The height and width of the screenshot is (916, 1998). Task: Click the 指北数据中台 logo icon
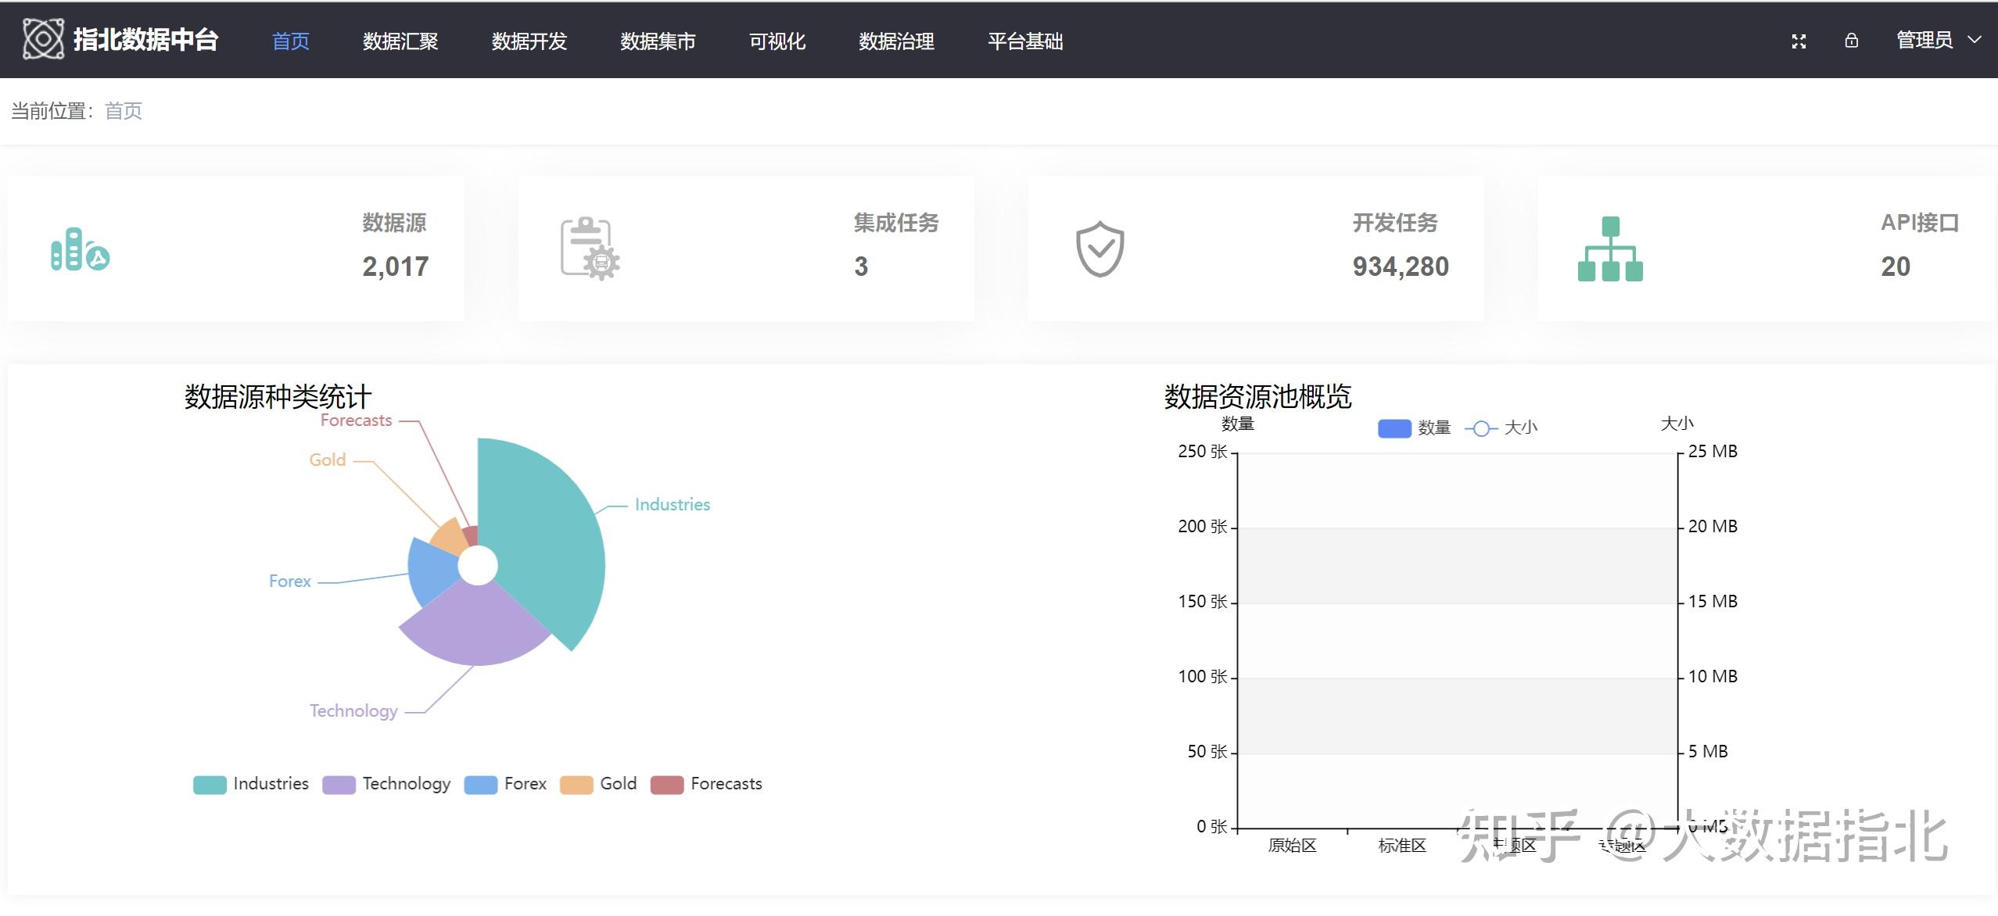pyautogui.click(x=43, y=39)
